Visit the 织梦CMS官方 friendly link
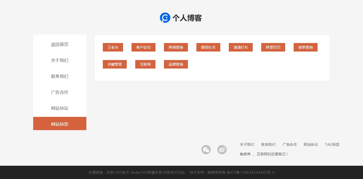 click(118, 172)
